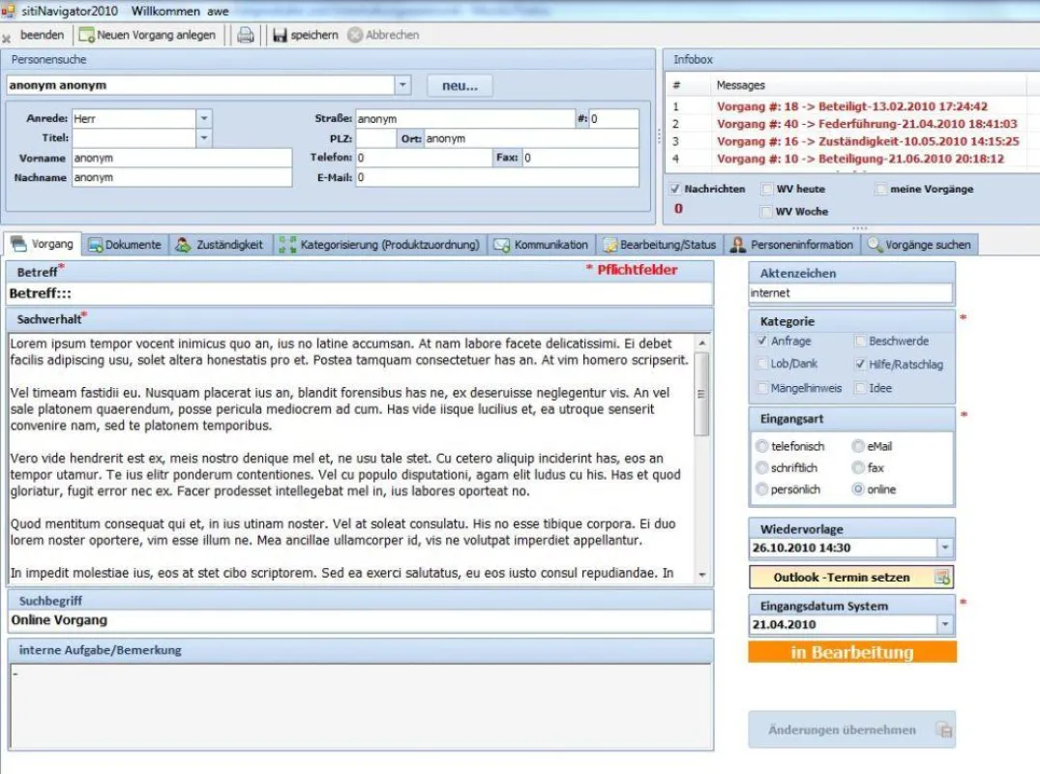Click the Sachverhalt scroll up arrow
The height and width of the screenshot is (774, 1040).
(701, 342)
